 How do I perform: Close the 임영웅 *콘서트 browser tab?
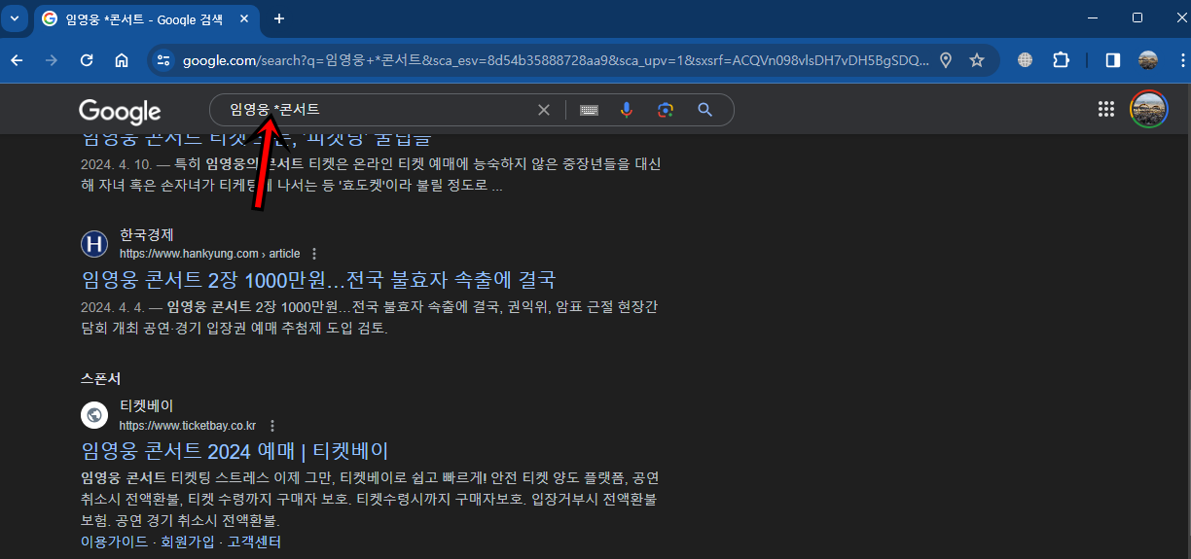[x=242, y=18]
